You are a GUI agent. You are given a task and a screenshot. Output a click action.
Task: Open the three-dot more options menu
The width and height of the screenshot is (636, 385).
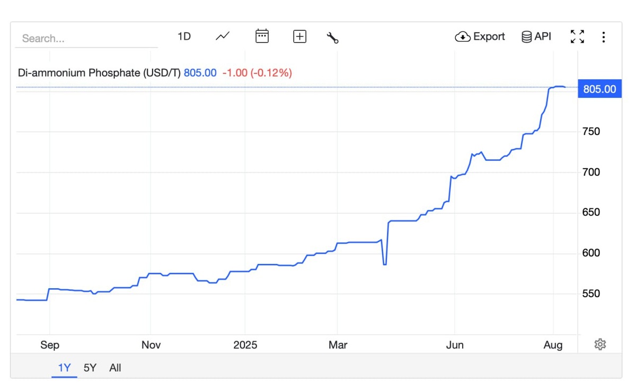[603, 37]
